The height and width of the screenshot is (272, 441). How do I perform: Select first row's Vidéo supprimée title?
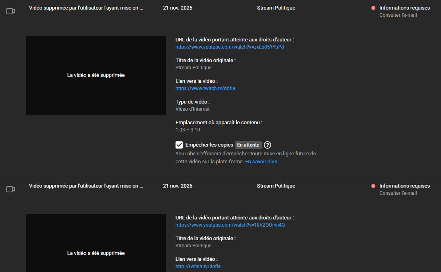pyautogui.click(x=86, y=8)
